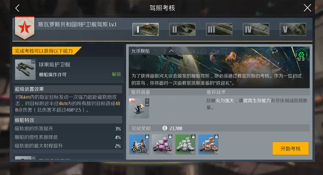The image size is (323, 175).
Task: Tap the green 安全 security level badge
Action: [x=301, y=55]
